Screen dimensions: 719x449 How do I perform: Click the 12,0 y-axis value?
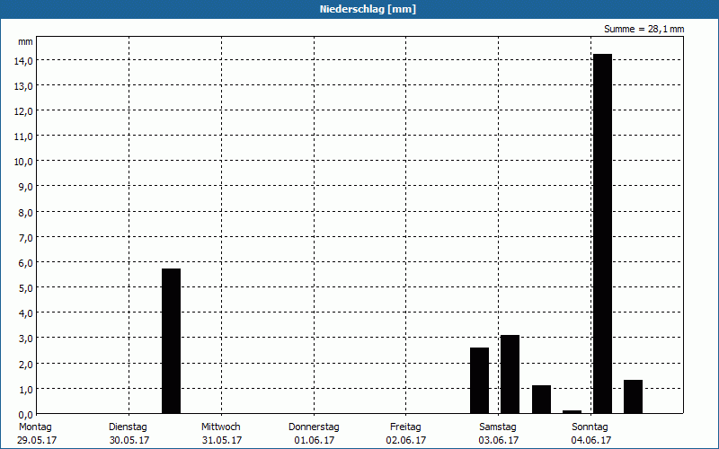coord(23,111)
